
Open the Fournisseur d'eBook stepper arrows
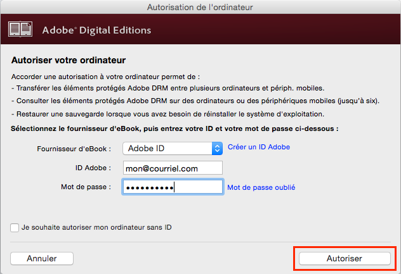tap(217, 148)
